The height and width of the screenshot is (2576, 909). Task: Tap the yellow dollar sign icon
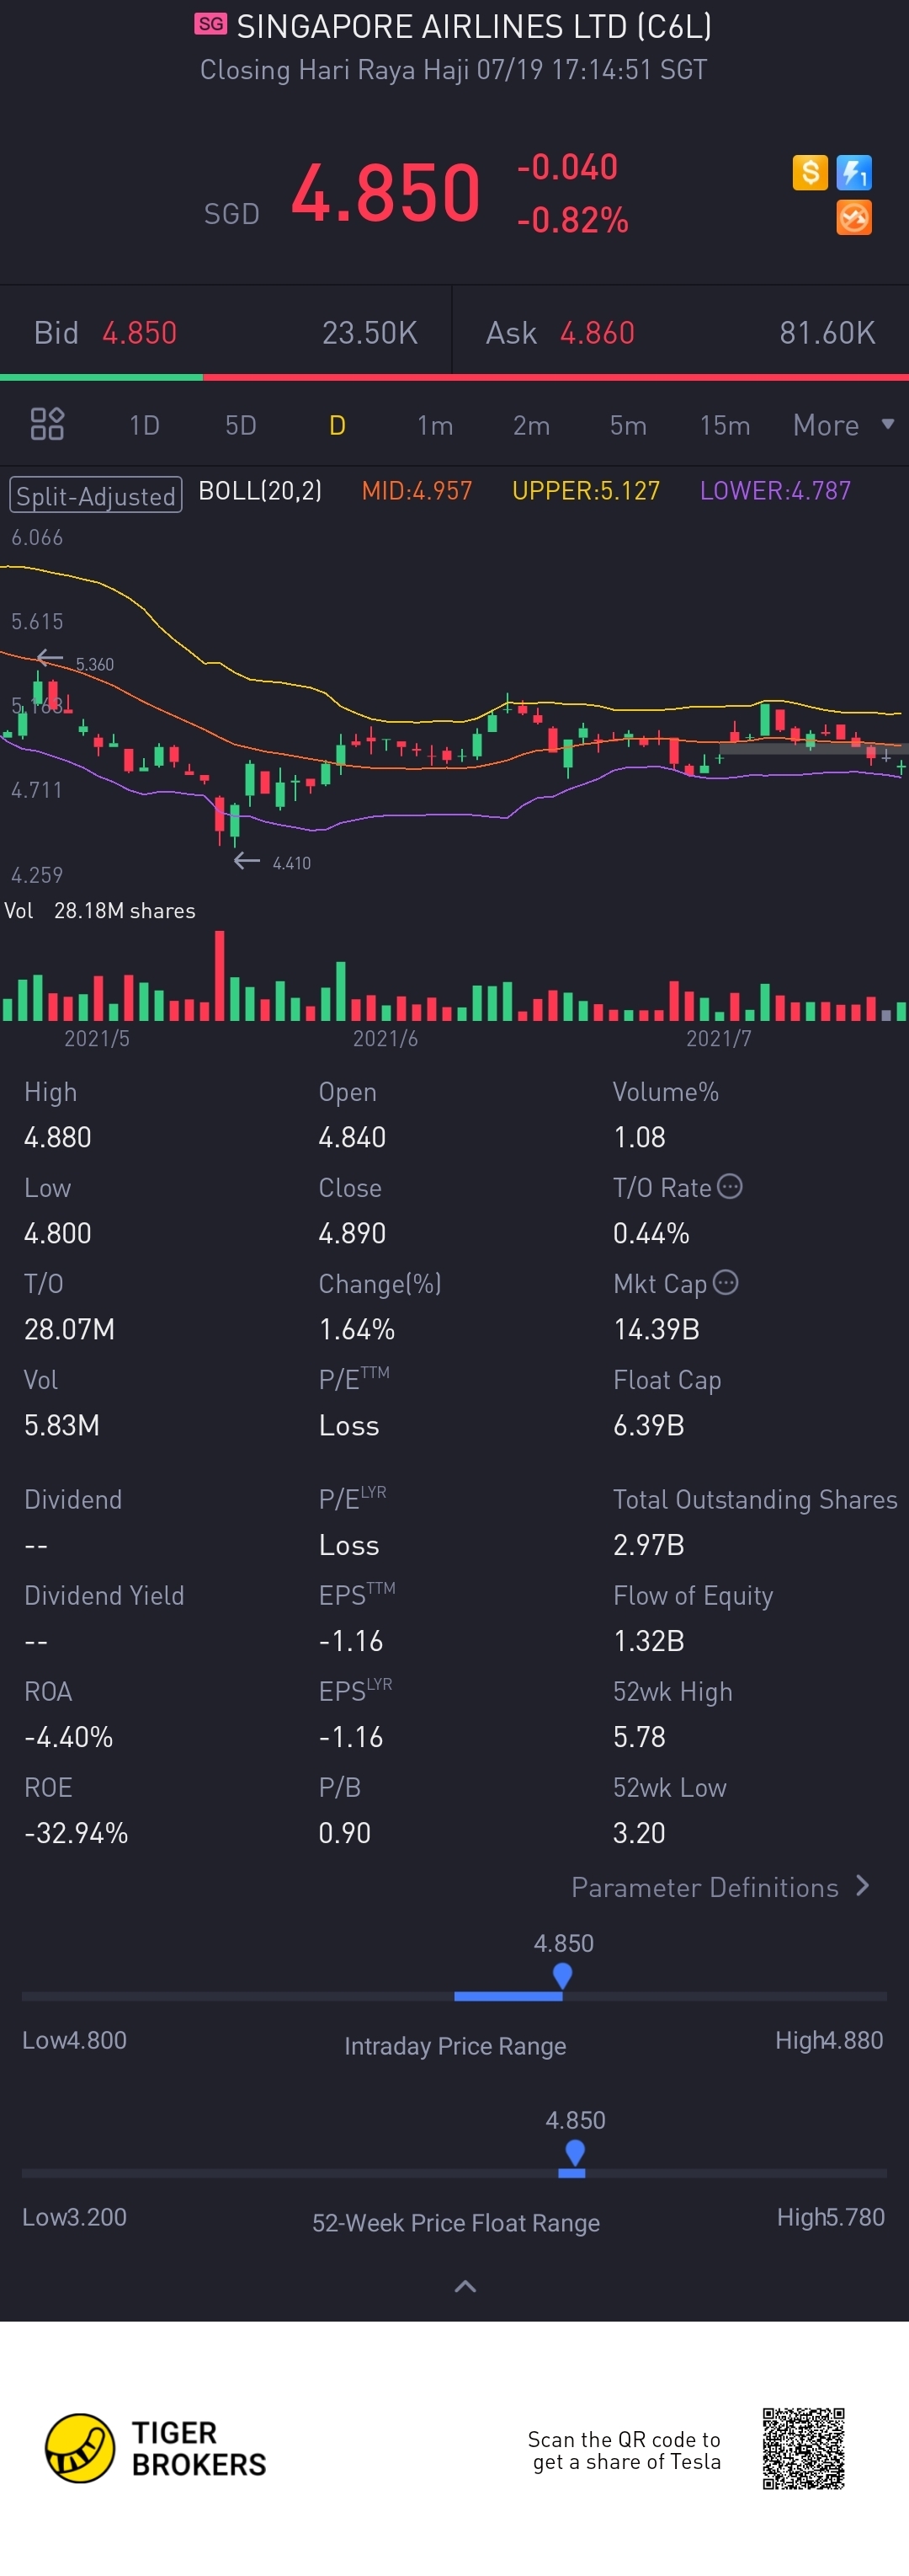click(x=809, y=172)
